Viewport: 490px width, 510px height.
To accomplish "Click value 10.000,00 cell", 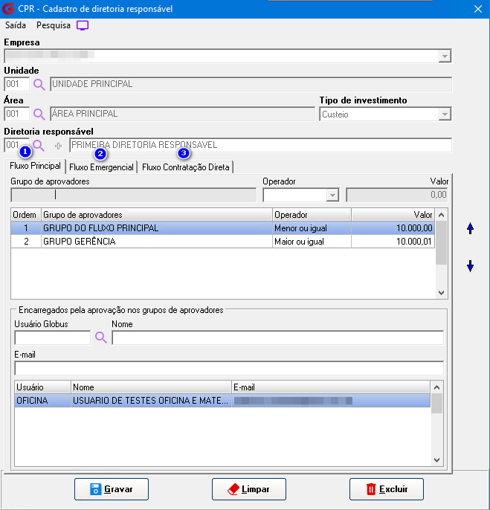I will click(393, 228).
